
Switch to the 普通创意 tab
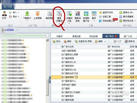[x=76, y=36]
